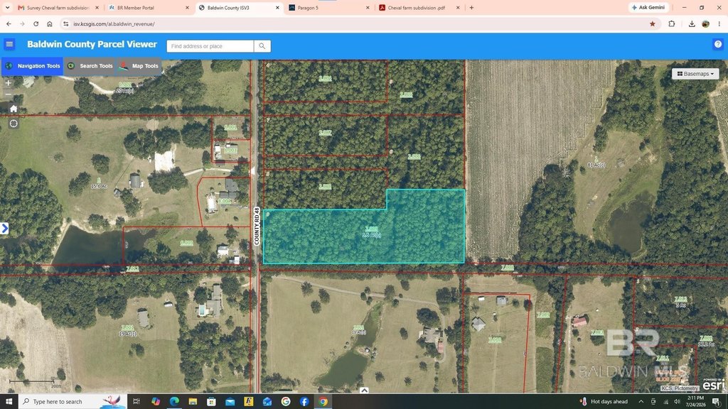728x409 pixels.
Task: Switch to the Map Tools tab
Action: pyautogui.click(x=139, y=66)
